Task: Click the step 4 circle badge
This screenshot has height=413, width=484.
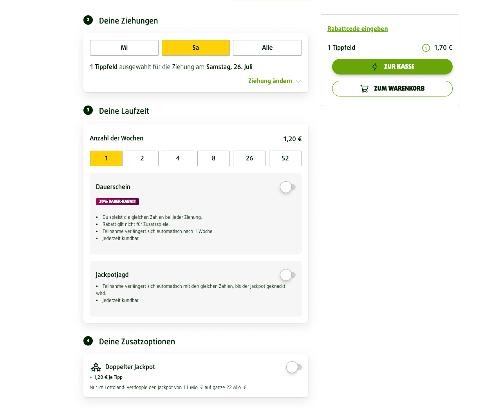Action: tap(88, 341)
